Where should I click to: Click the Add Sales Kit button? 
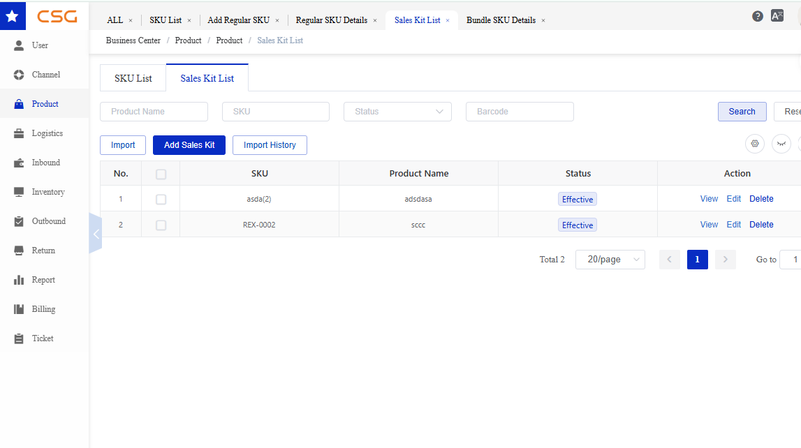(189, 145)
